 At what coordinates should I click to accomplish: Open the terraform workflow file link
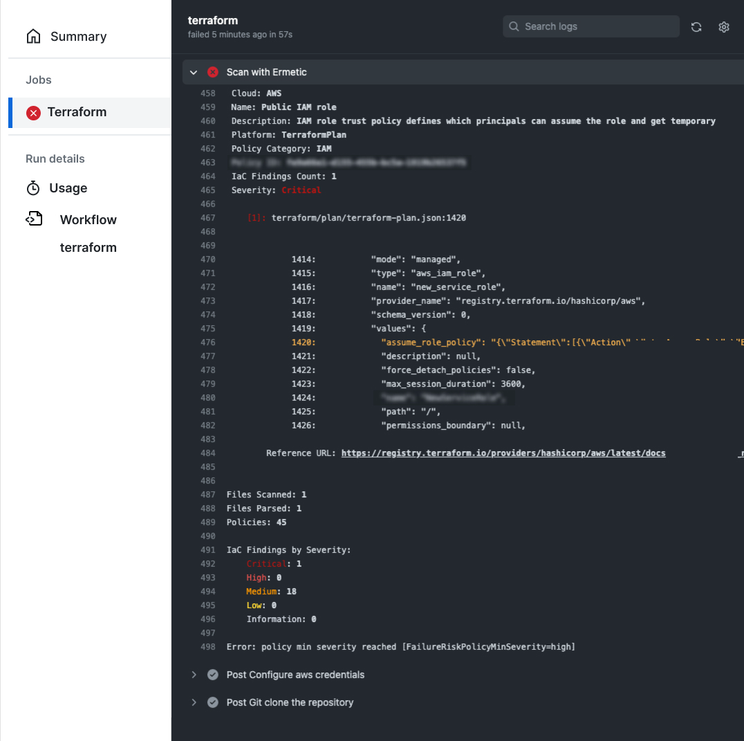pyautogui.click(x=88, y=248)
